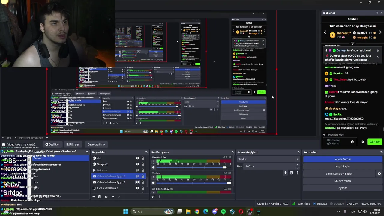
Task: Unlock the Ekran Yakalama 2 source
Action: pyautogui.click(x=143, y=188)
